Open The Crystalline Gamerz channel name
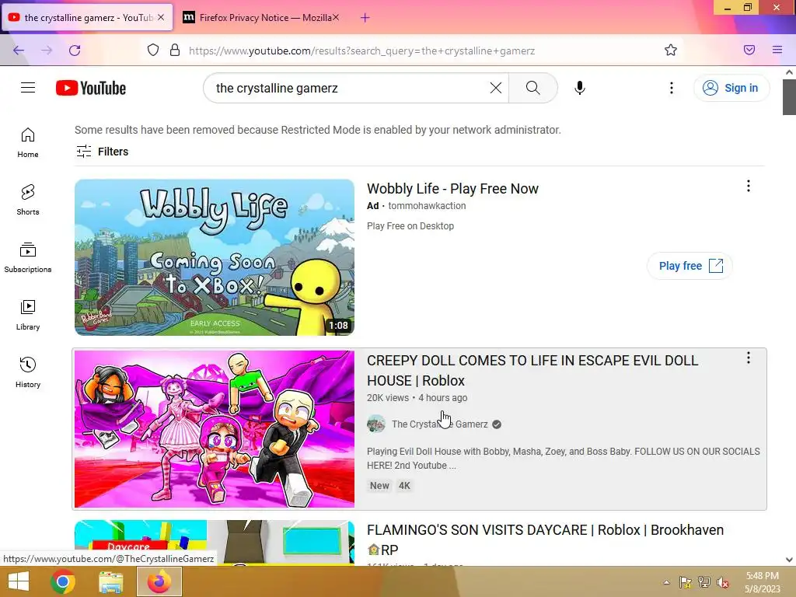 [x=440, y=424]
